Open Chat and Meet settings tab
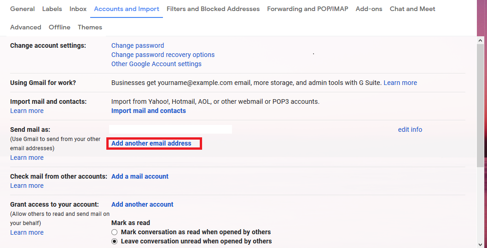 (412, 9)
